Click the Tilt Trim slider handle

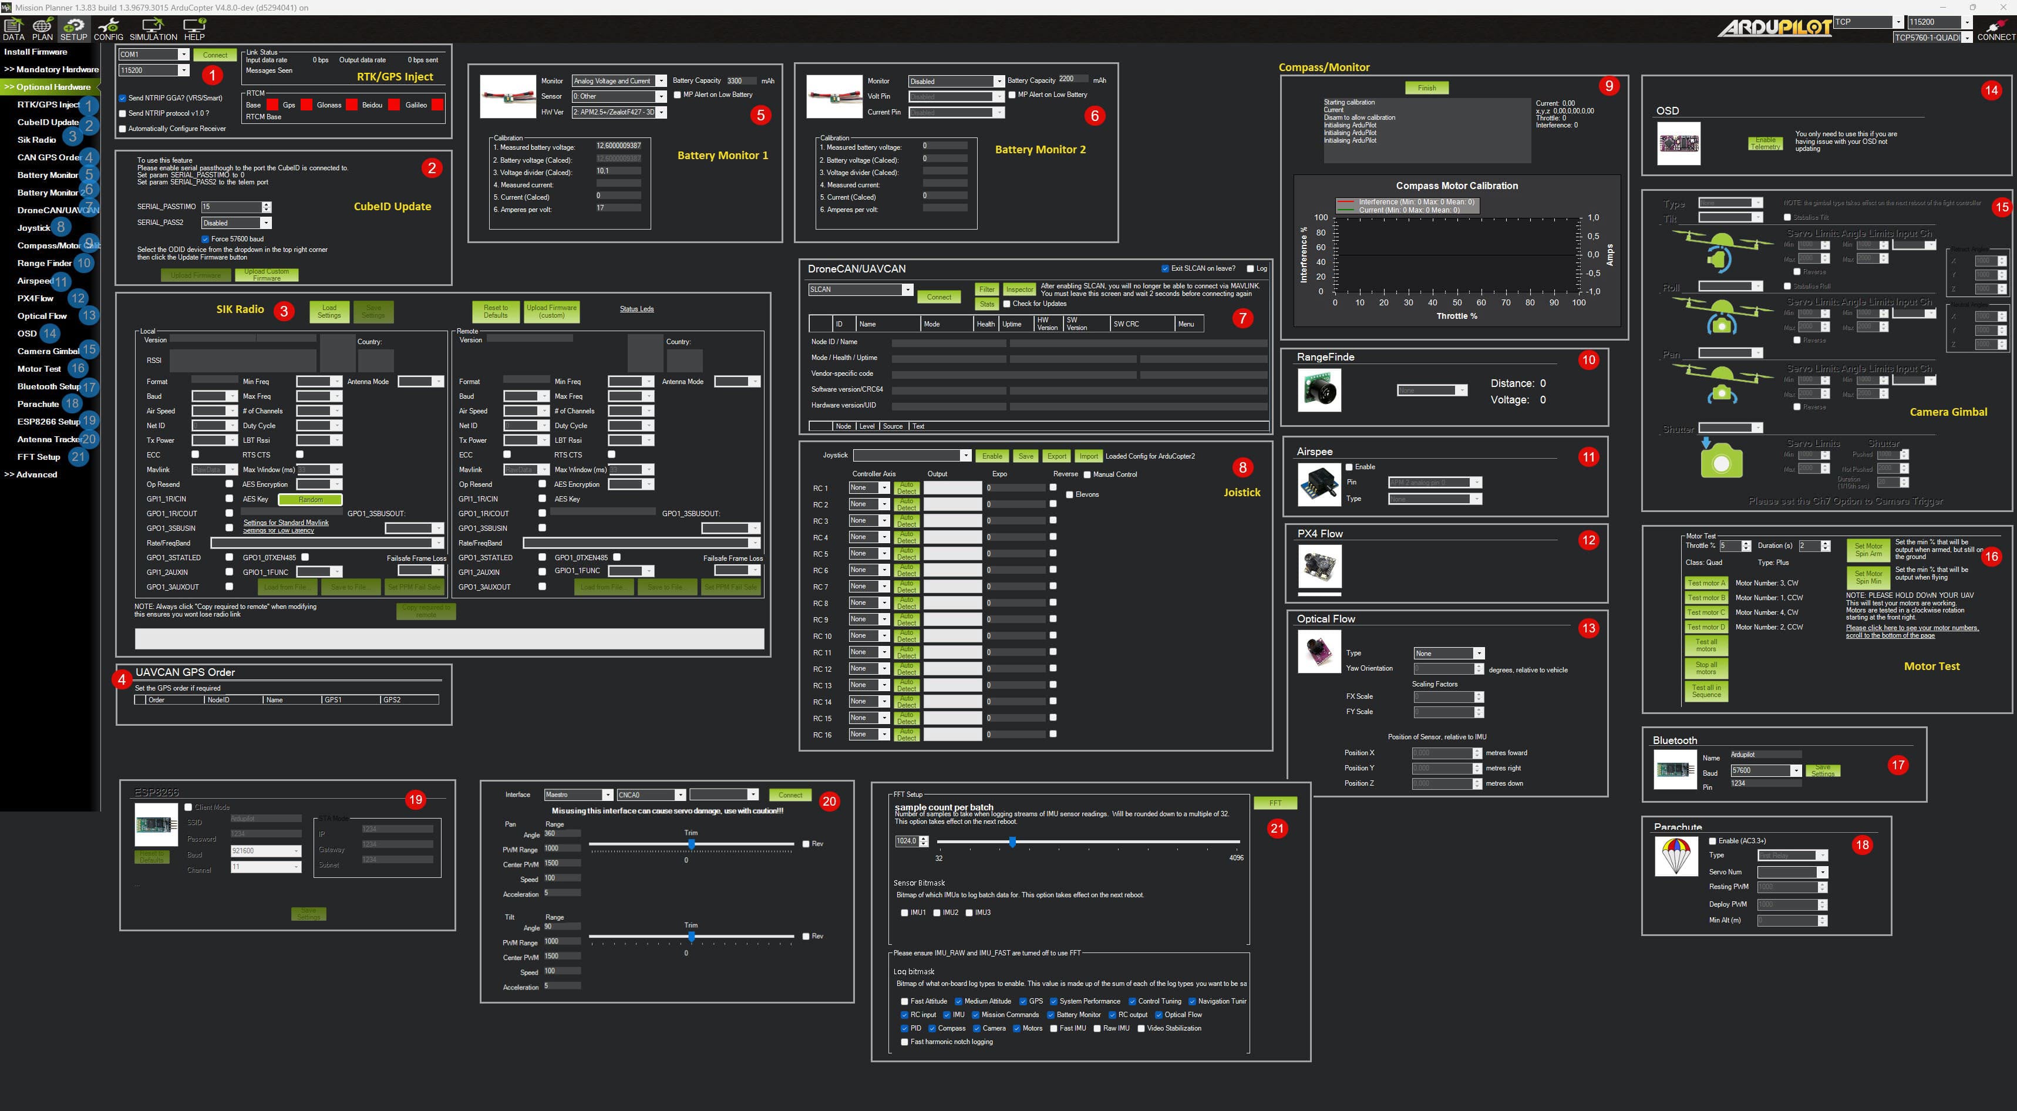coord(691,937)
